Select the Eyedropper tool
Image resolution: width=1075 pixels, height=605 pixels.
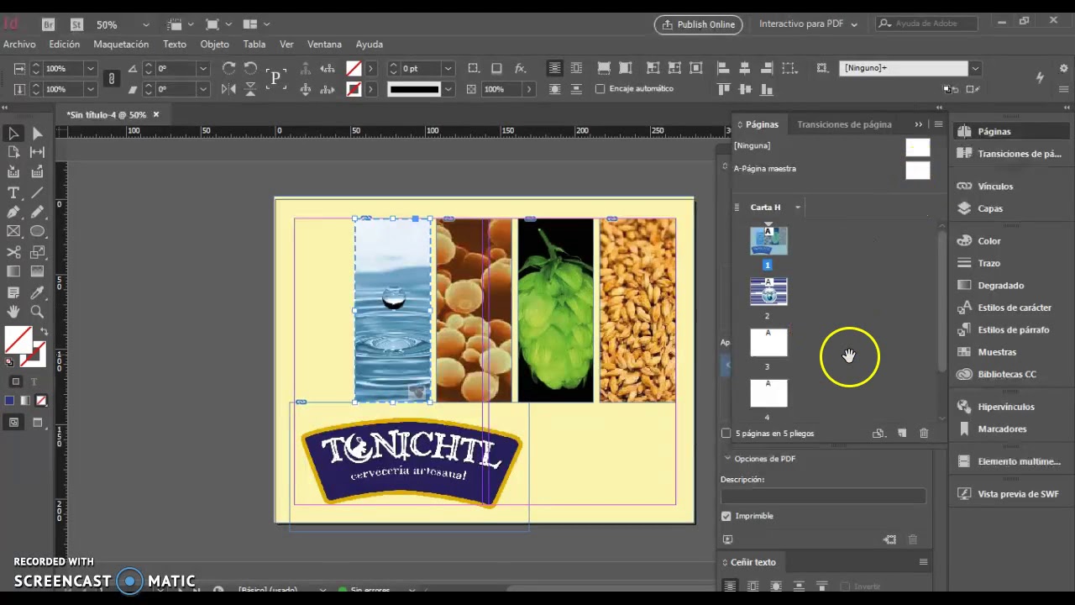pyautogui.click(x=37, y=292)
